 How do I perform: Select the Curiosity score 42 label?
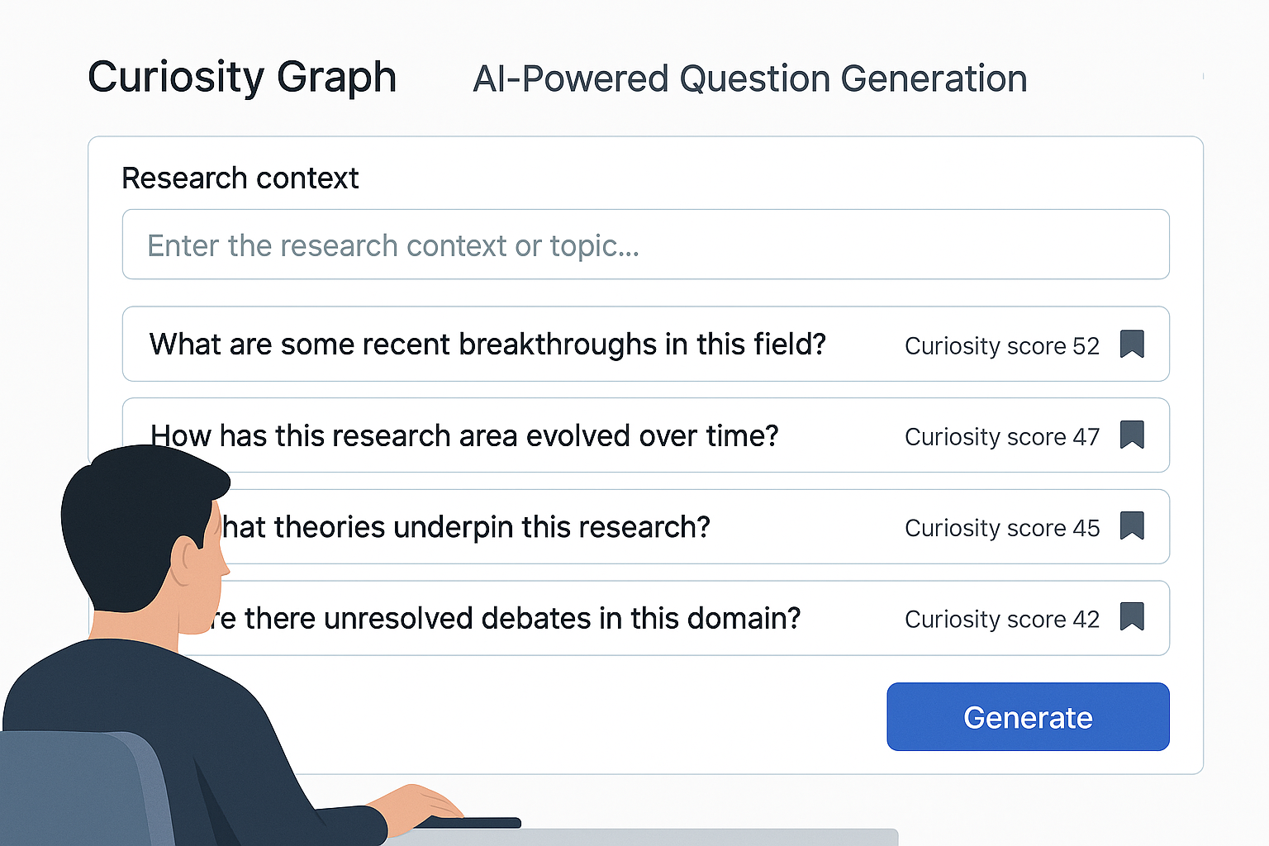(1001, 620)
